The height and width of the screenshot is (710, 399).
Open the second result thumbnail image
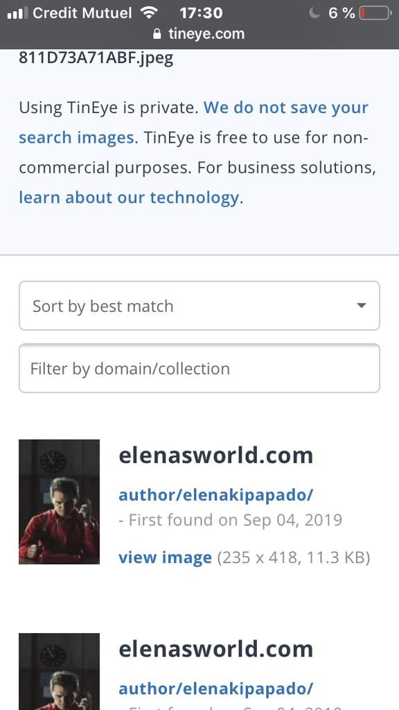[60, 671]
